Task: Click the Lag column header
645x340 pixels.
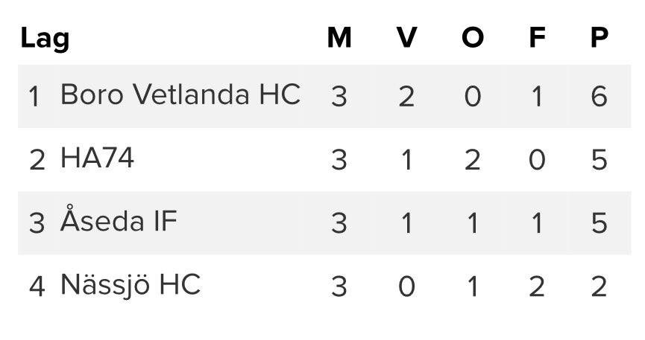Action: point(45,37)
